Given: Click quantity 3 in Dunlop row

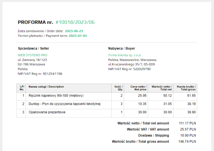Looking at the screenshot, I should [x=121, y=104].
